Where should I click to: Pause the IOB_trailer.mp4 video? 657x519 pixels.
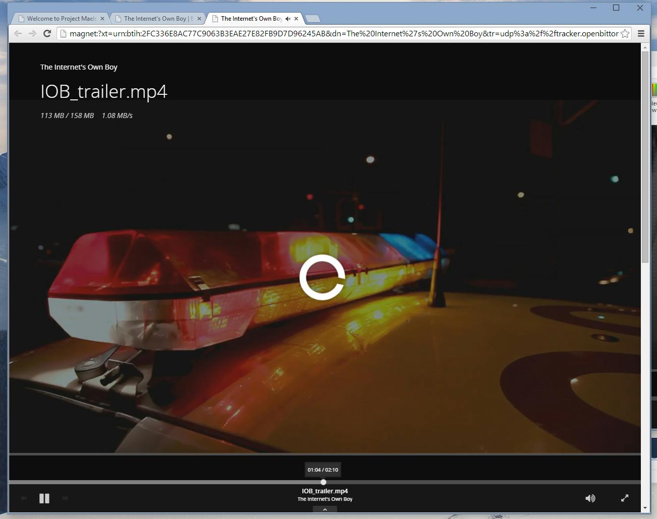(x=44, y=498)
